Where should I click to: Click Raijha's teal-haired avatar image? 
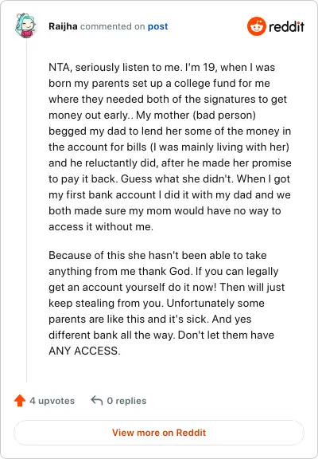click(x=25, y=25)
